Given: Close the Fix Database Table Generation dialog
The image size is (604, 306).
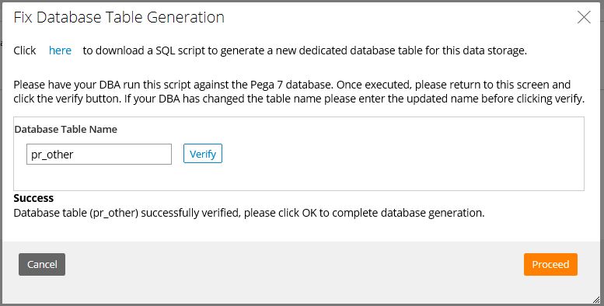Looking at the screenshot, I should (x=584, y=17).
